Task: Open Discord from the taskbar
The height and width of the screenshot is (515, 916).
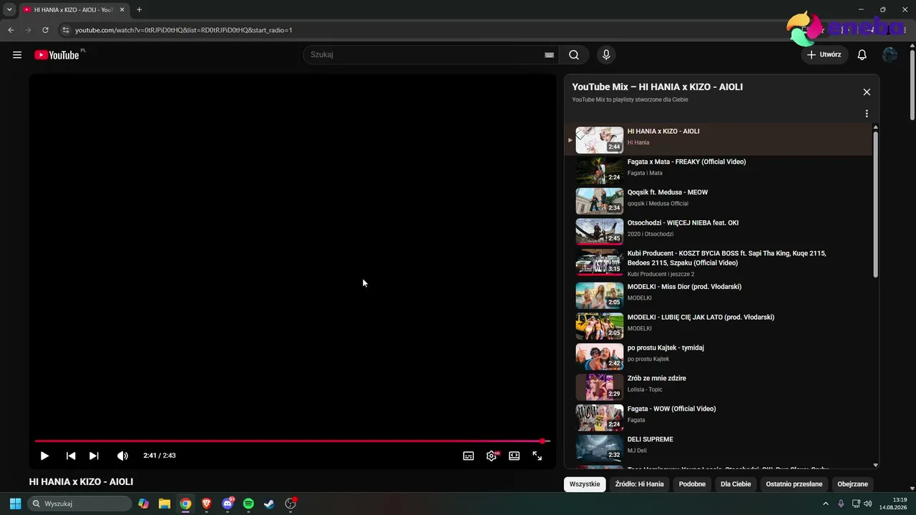Action: coord(228,504)
